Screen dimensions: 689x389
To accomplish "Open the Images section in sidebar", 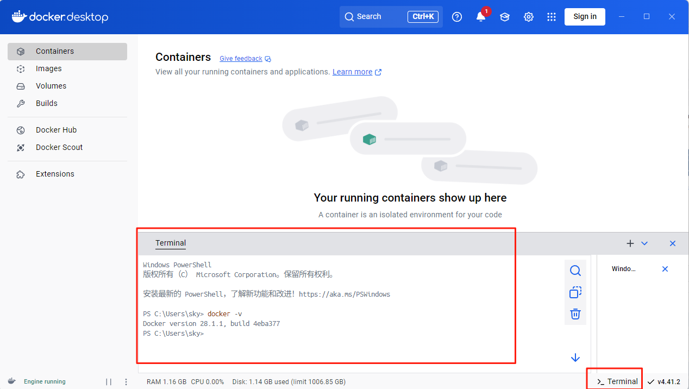I will click(67, 68).
